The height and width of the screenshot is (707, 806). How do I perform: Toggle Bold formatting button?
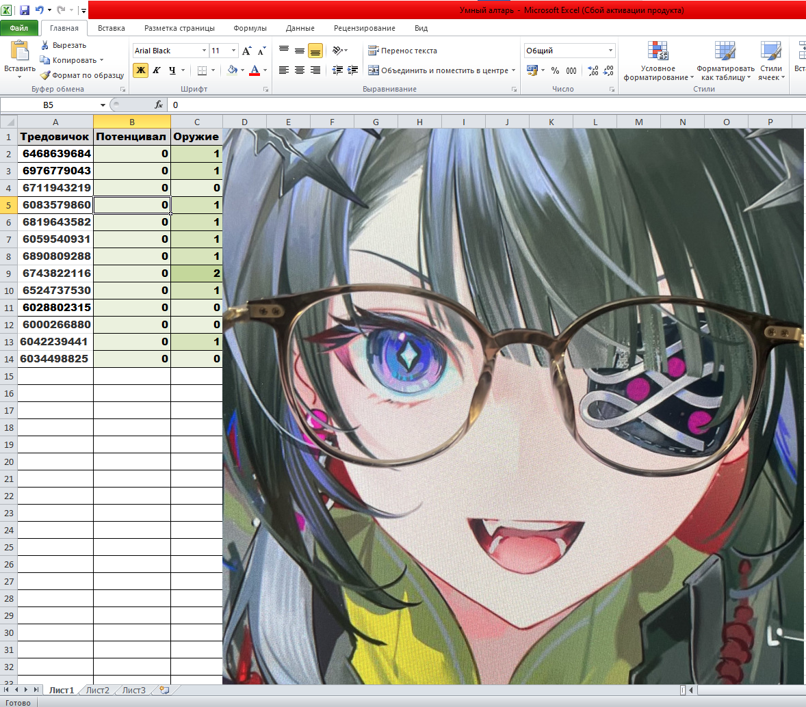click(x=141, y=70)
